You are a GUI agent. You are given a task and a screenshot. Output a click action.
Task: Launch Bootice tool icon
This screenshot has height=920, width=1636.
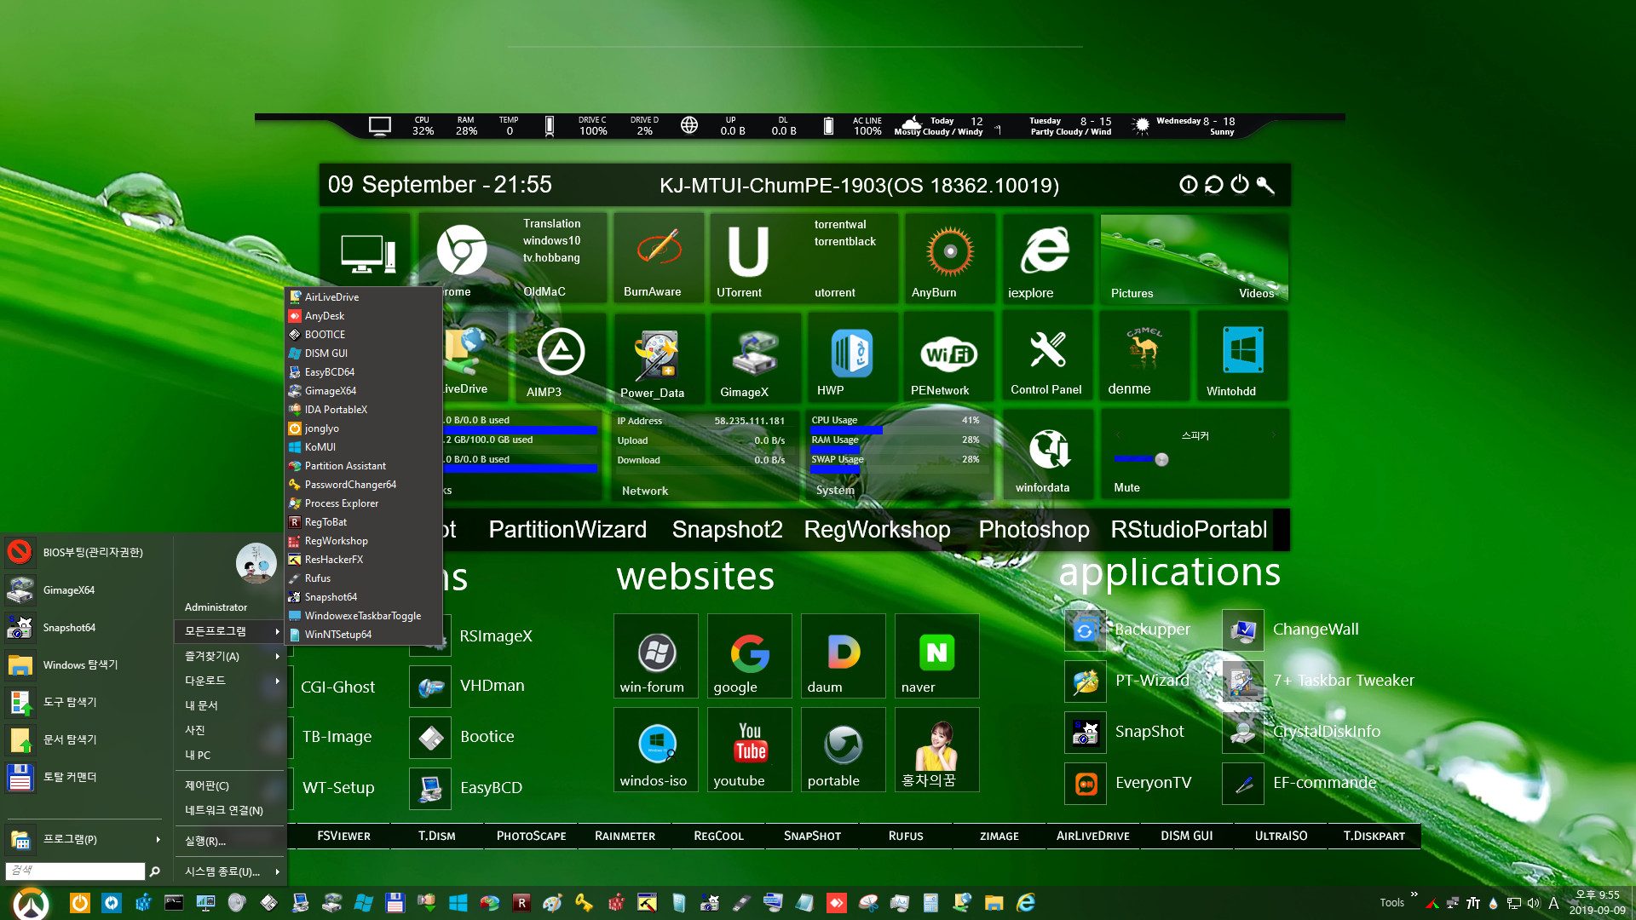click(x=430, y=738)
